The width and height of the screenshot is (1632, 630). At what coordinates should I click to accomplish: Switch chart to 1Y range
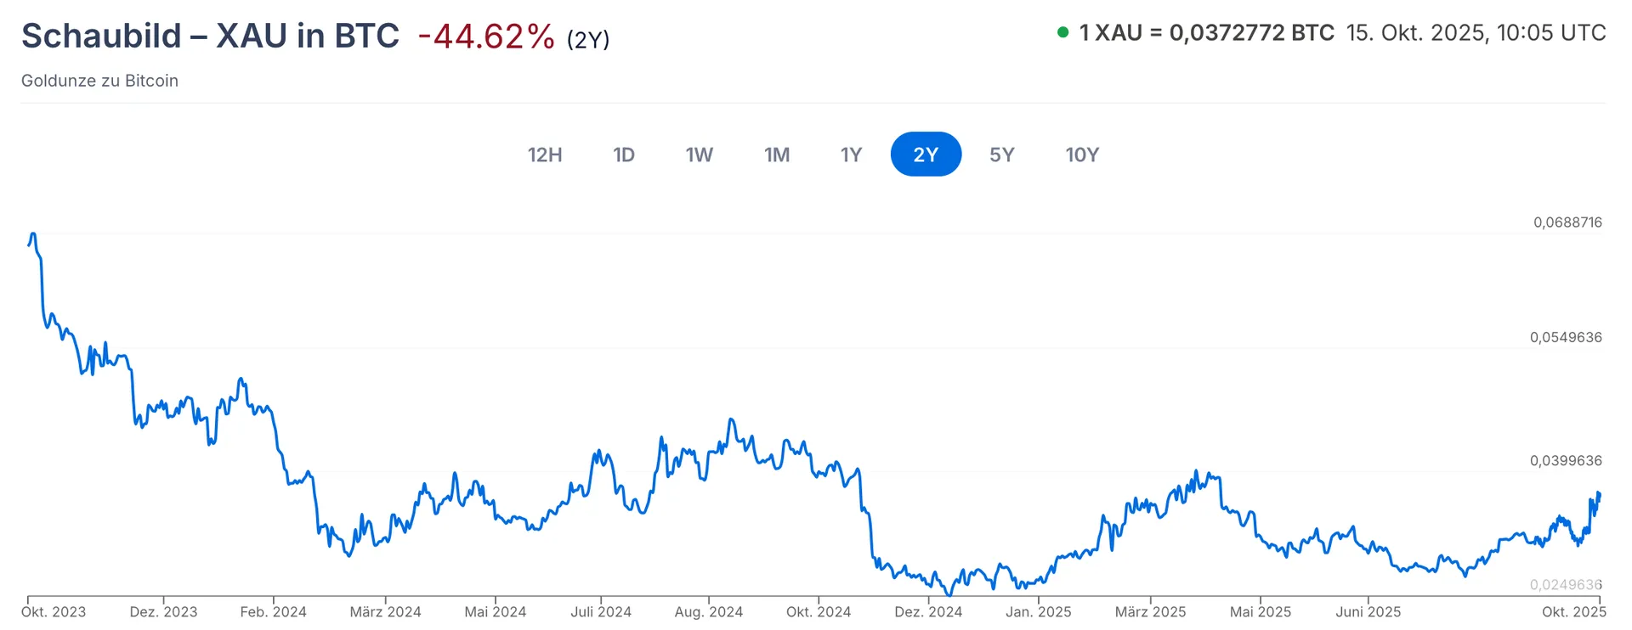tap(851, 155)
